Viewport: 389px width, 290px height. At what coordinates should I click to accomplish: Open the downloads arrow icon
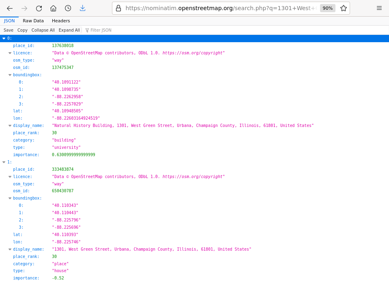tap(82, 8)
